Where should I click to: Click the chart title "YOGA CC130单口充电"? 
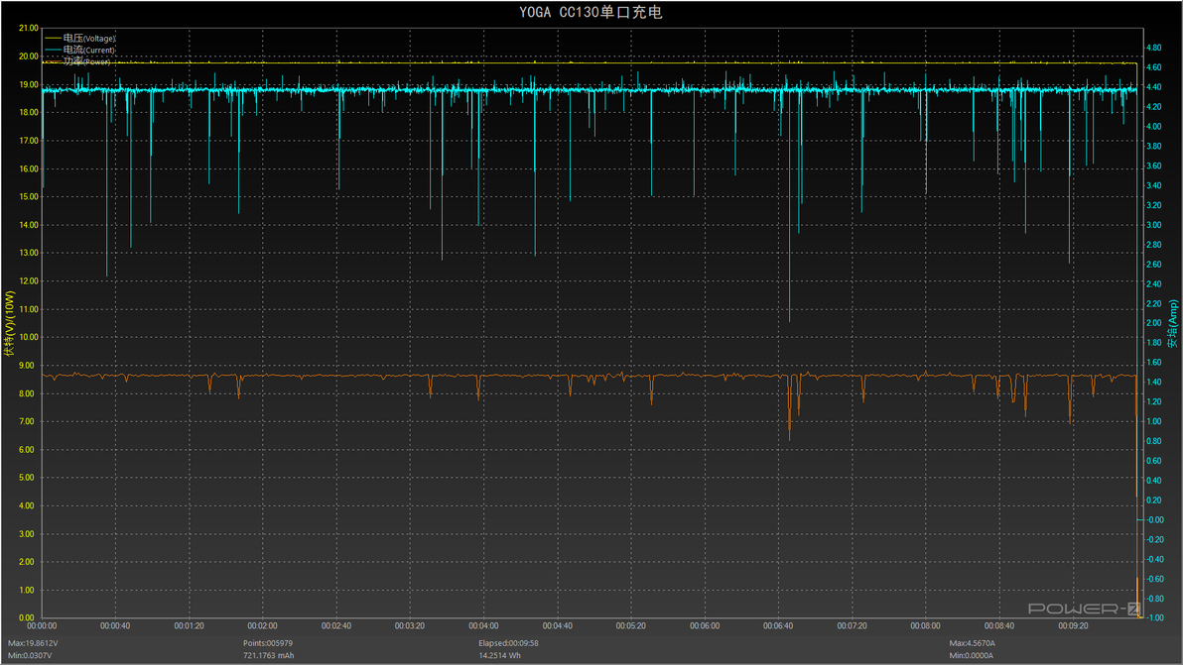pos(591,12)
